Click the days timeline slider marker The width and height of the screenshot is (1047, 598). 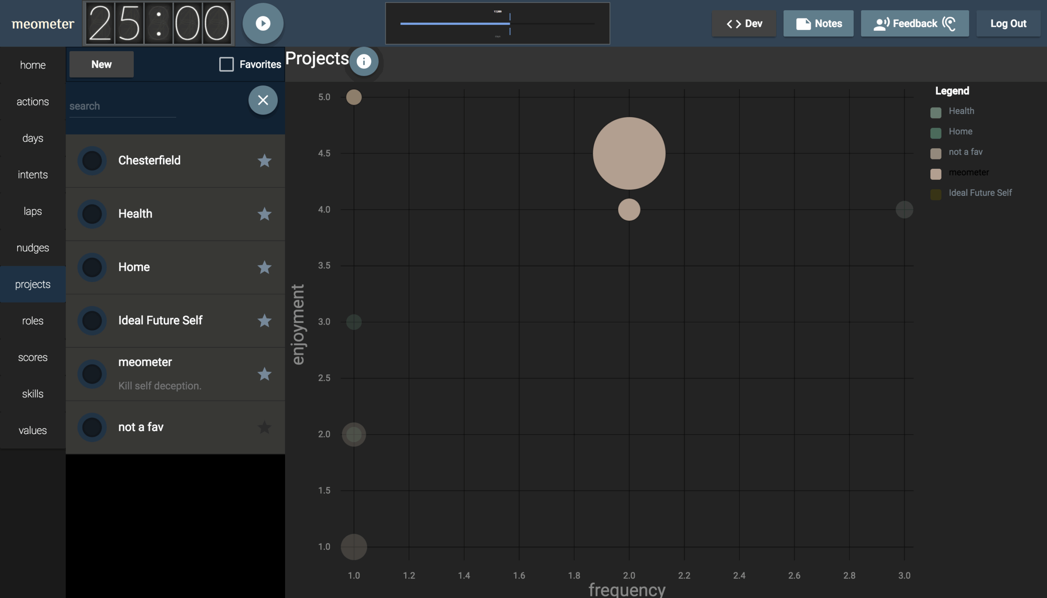(510, 23)
